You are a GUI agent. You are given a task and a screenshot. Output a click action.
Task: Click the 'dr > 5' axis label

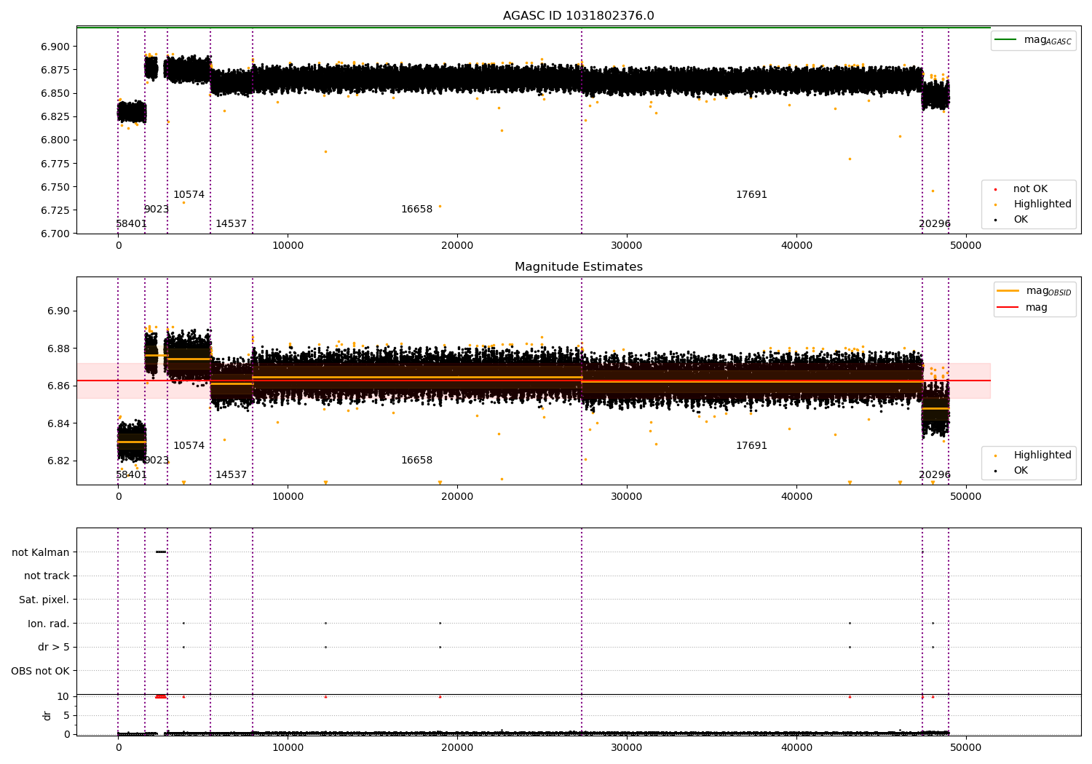point(54,648)
